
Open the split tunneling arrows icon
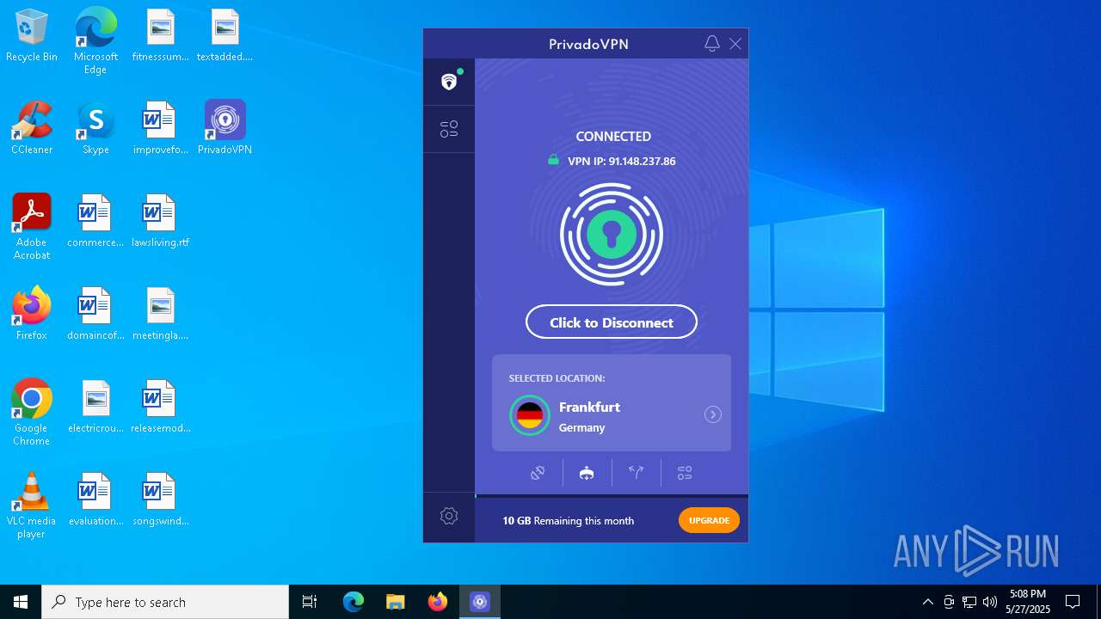coord(637,473)
